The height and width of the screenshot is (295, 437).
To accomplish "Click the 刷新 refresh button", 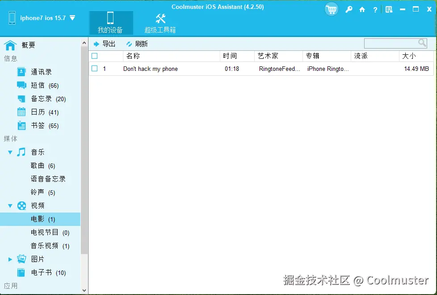I will click(x=137, y=44).
